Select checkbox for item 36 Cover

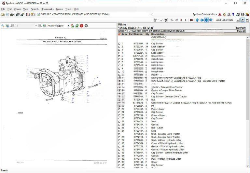point(119,162)
